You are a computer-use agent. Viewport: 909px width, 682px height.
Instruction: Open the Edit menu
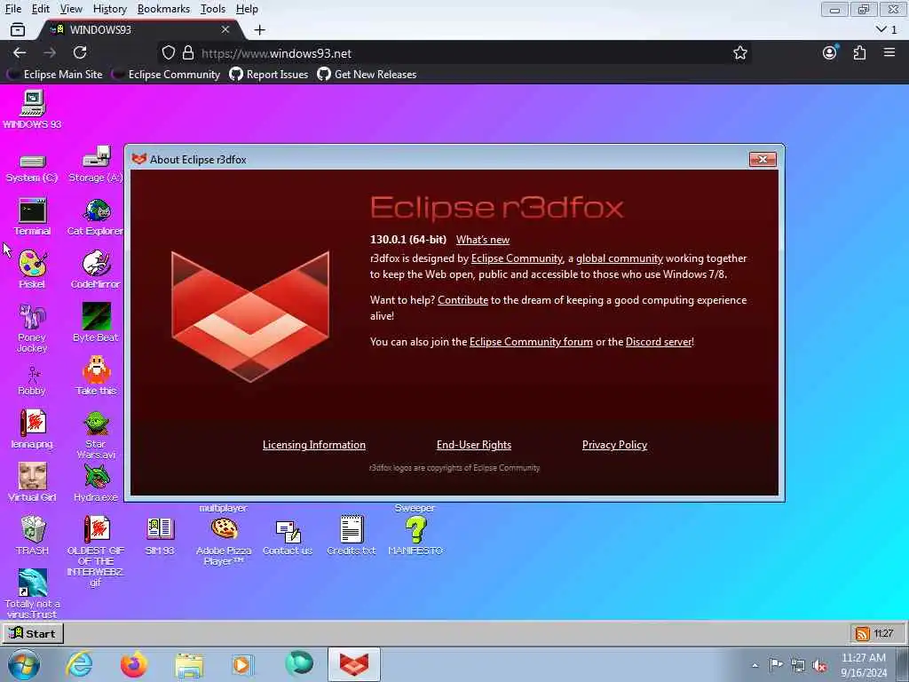coord(41,9)
